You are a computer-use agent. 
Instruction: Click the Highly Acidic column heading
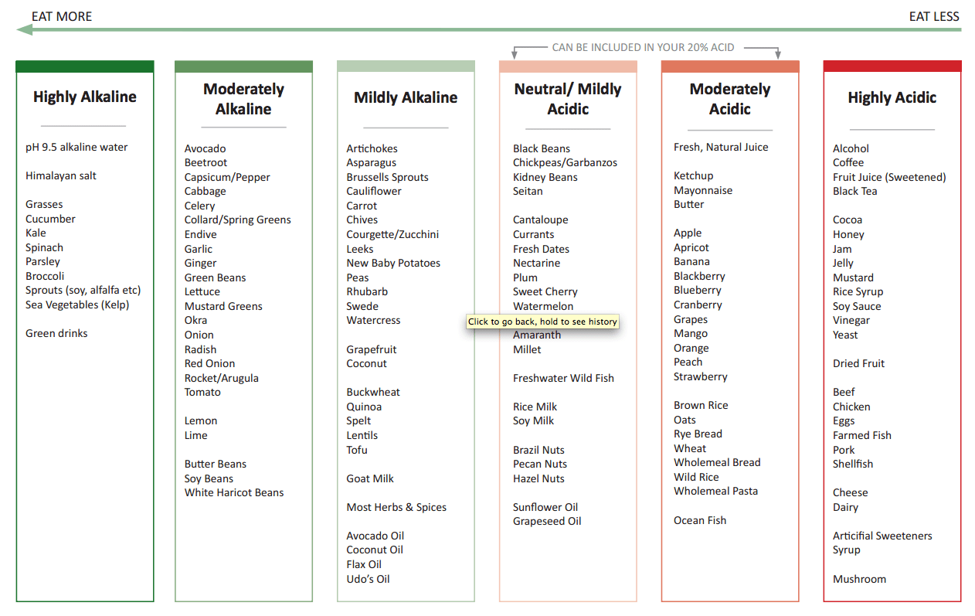[892, 97]
